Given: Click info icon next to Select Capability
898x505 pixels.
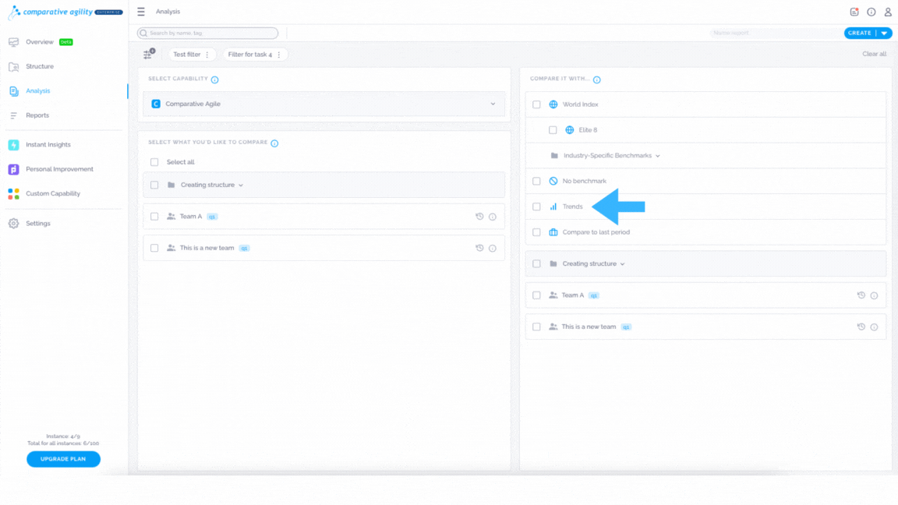Looking at the screenshot, I should [215, 79].
